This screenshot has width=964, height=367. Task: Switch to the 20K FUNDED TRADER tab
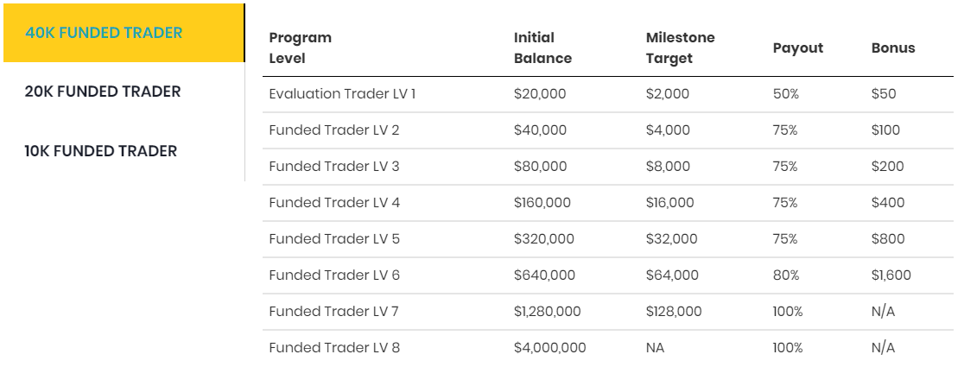point(103,92)
